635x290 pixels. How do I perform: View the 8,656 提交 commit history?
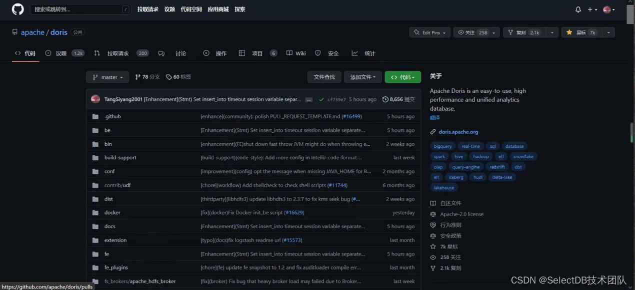pyautogui.click(x=398, y=99)
